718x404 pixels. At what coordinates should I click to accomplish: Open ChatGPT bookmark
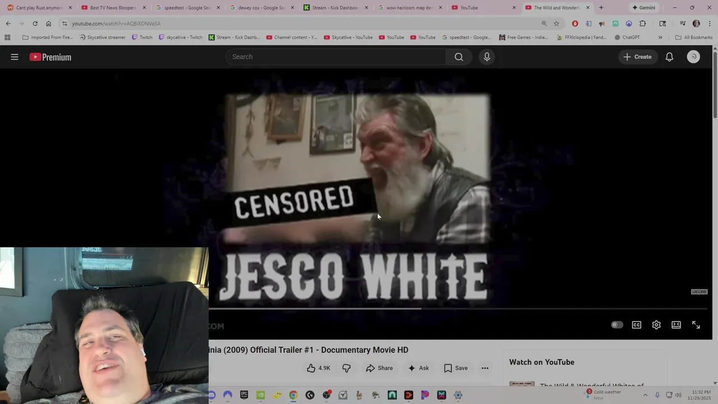point(627,38)
